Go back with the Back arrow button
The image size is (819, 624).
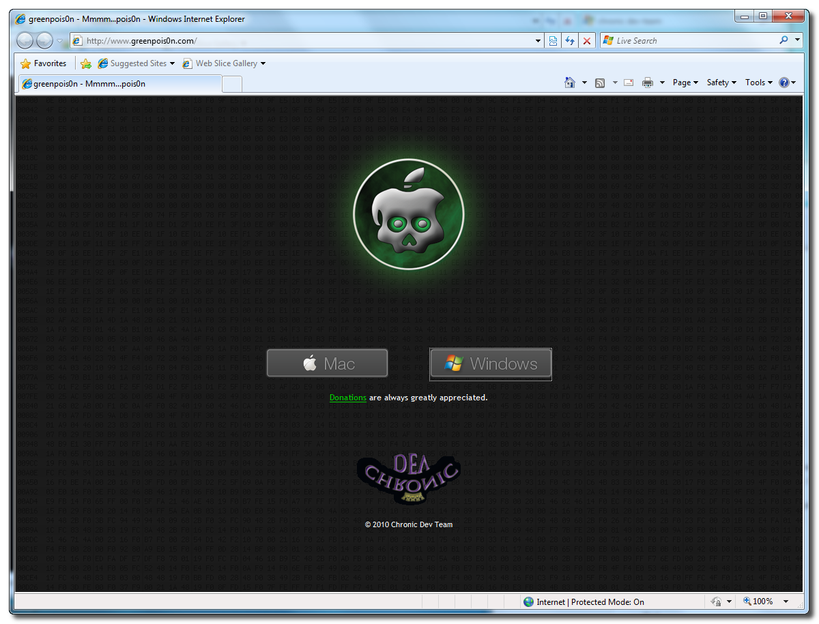[25, 41]
